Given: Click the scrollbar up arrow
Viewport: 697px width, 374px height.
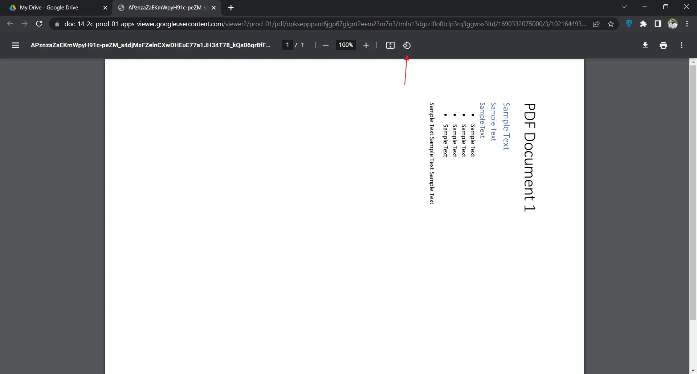Looking at the screenshot, I should pos(693,62).
